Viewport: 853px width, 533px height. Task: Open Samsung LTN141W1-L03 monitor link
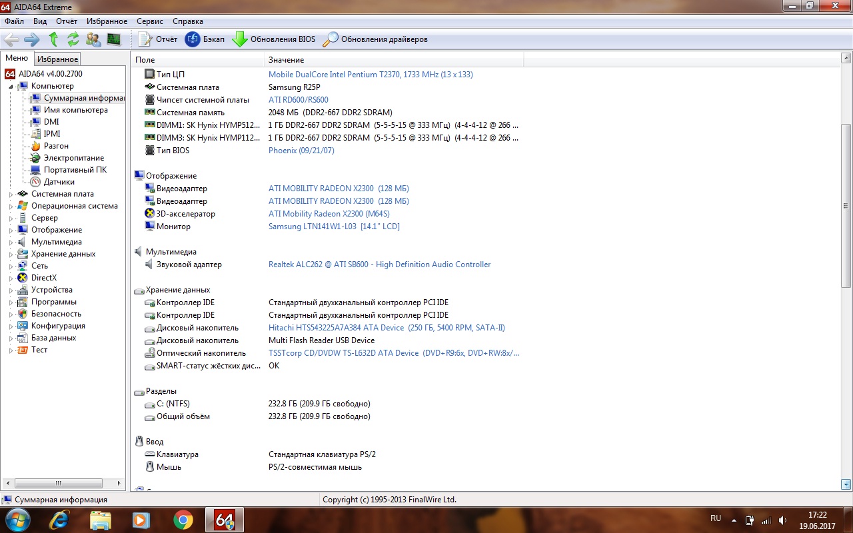click(x=334, y=227)
